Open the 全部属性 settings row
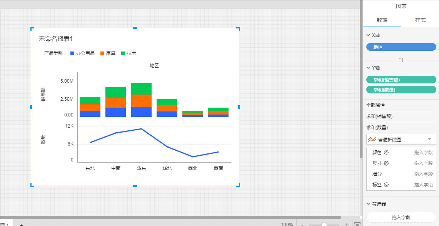 (x=401, y=105)
